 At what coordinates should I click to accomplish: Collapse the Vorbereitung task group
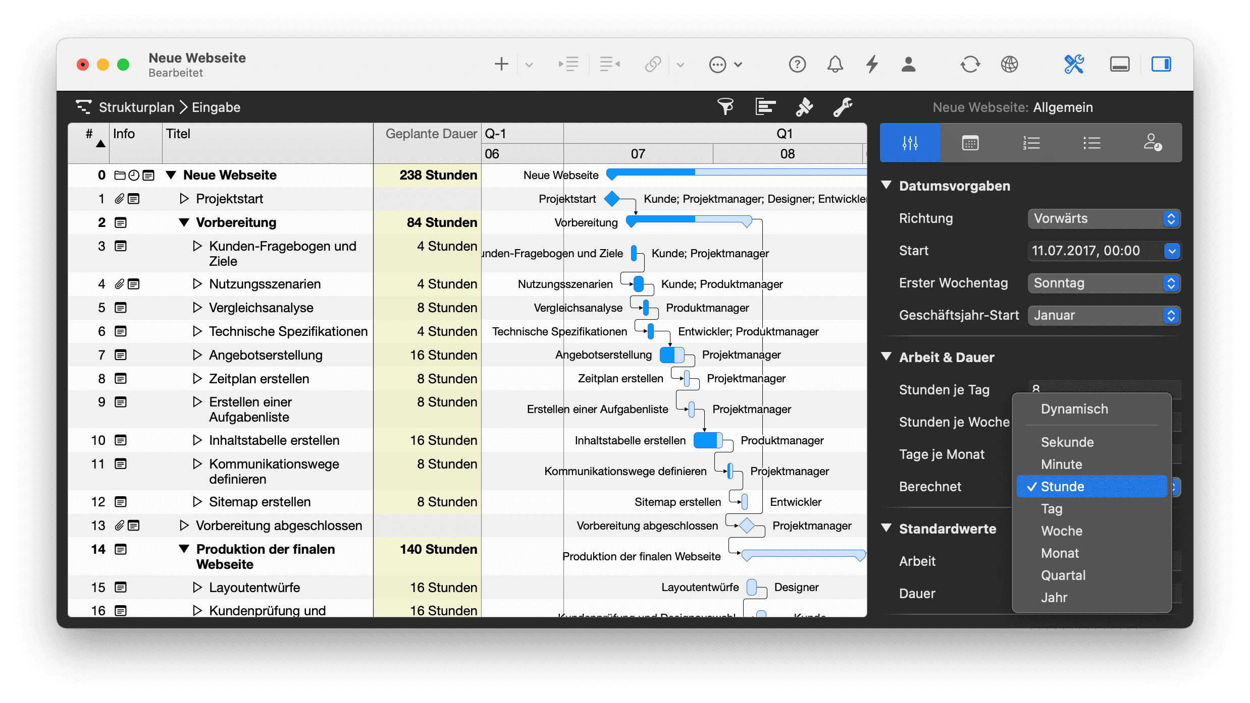click(x=184, y=222)
